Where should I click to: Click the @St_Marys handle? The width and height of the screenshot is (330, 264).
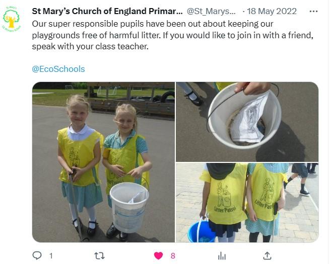pyautogui.click(x=211, y=12)
